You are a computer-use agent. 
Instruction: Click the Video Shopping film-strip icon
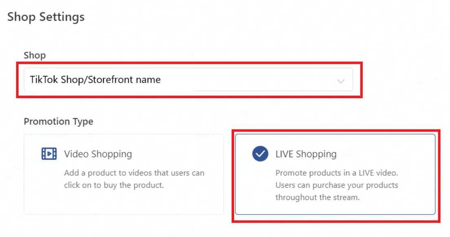coord(49,154)
